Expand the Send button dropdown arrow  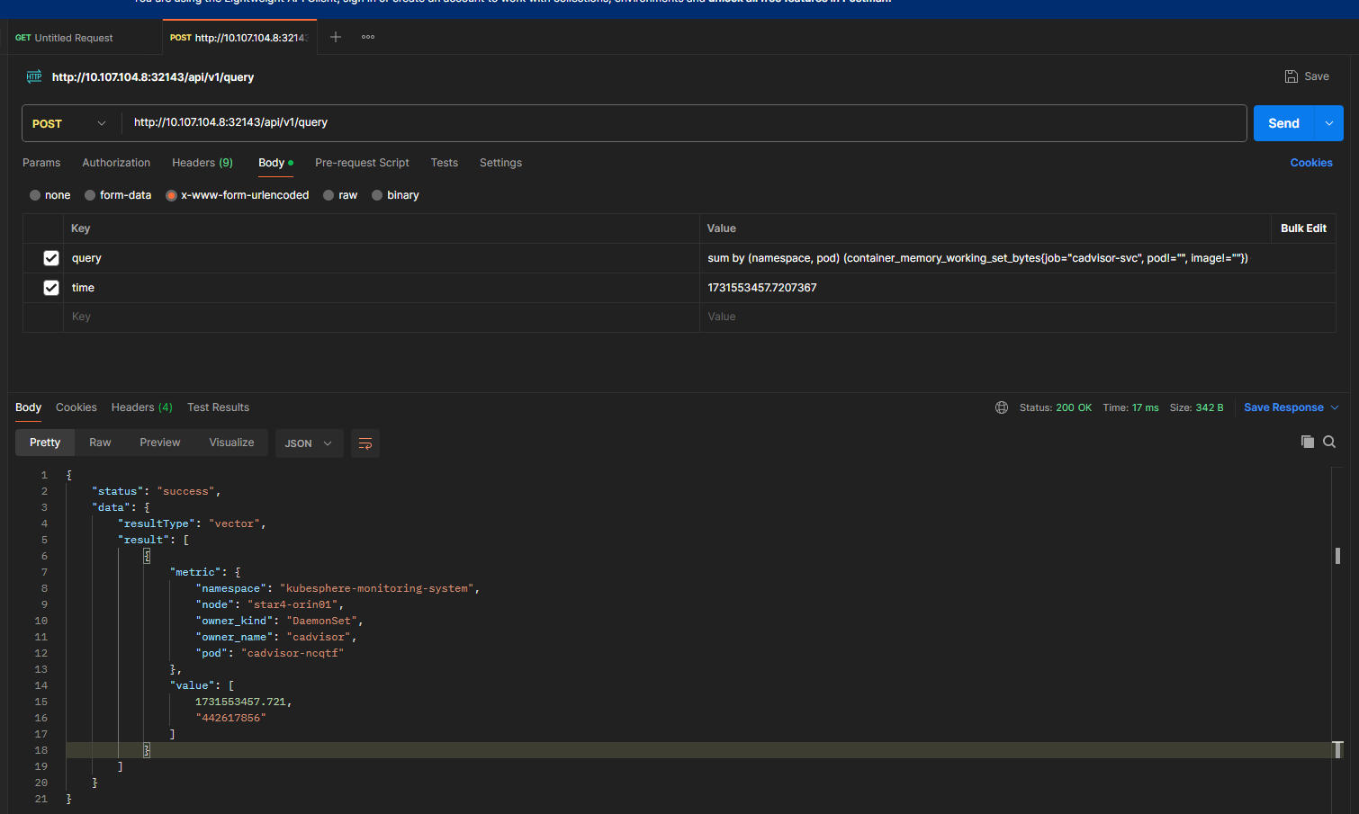1328,123
